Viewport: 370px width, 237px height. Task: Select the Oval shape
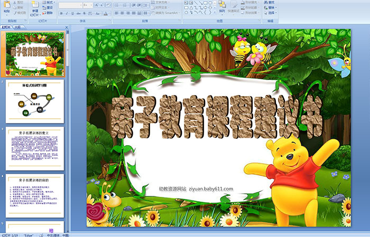tap(210, 3)
